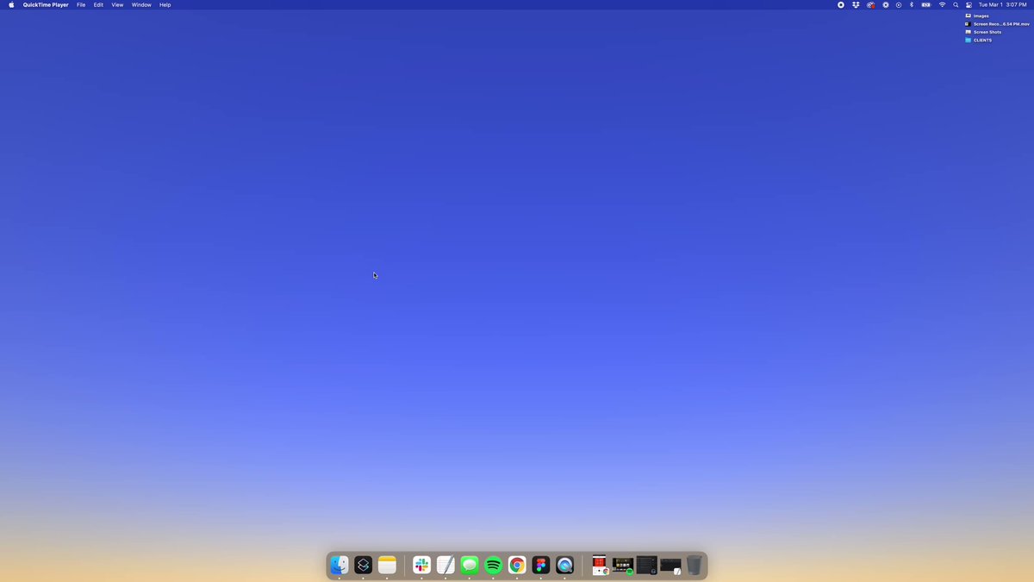The height and width of the screenshot is (582, 1034).
Task: Restore minimized Spotify window in Dock
Action: pos(623,565)
